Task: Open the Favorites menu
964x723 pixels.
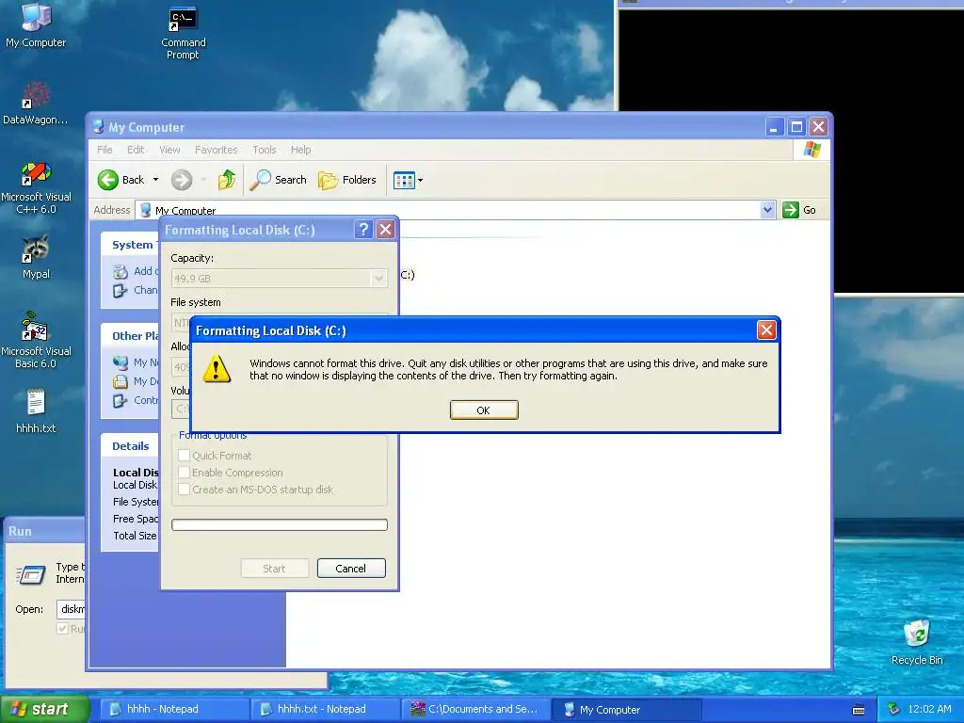Action: [216, 150]
